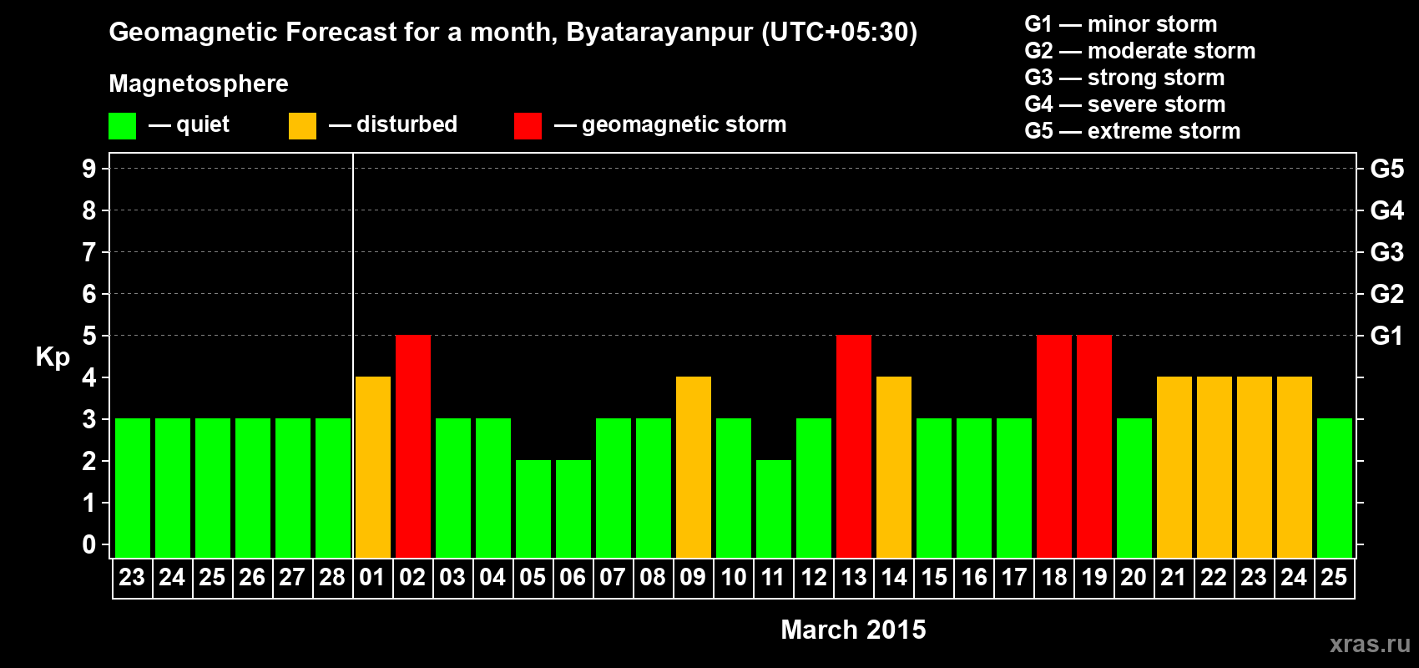Click the date cell labeled "27"
The width and height of the screenshot is (1419, 668).
293,578
